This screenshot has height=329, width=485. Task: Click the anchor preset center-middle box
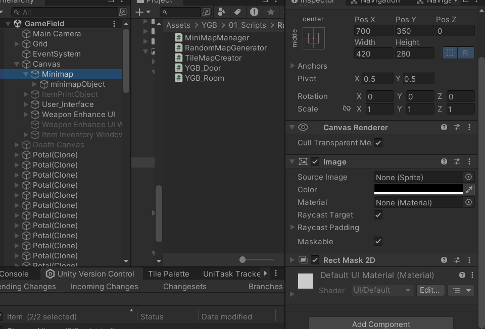click(x=313, y=38)
